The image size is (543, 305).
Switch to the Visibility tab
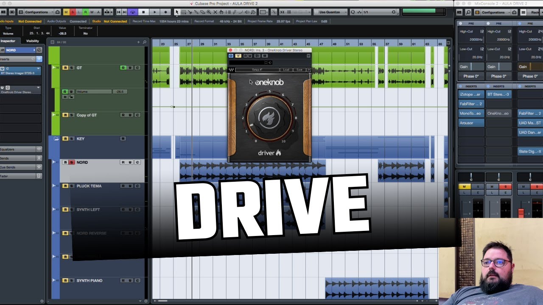(x=33, y=41)
